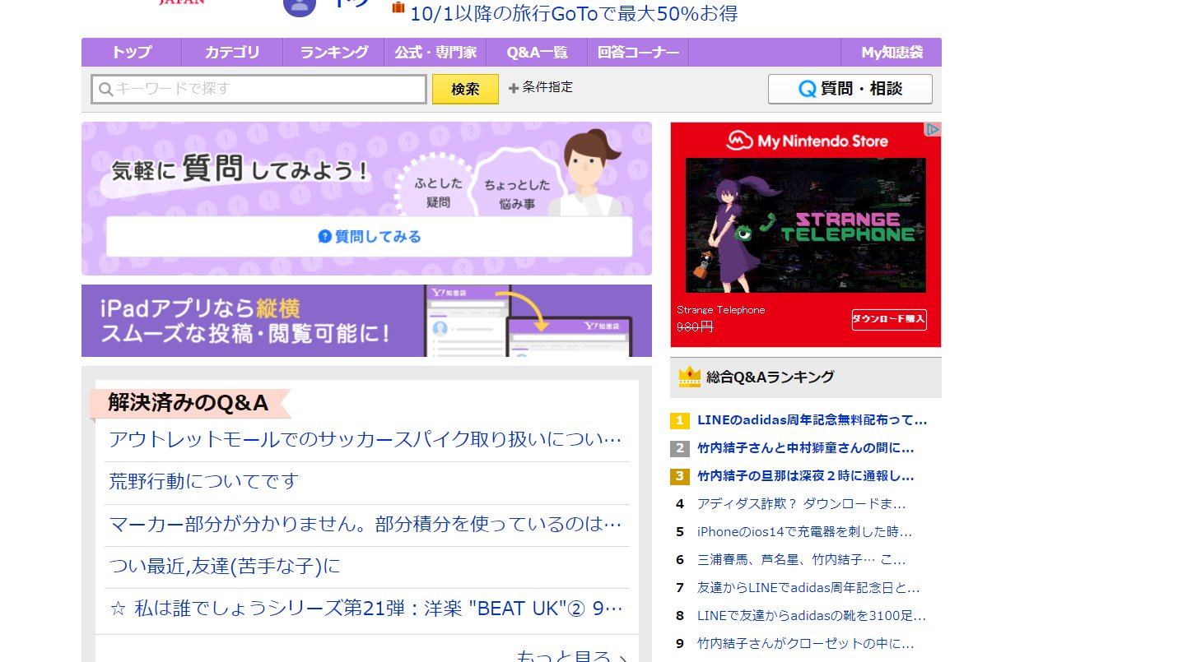
Task: Click the bronze number 3 rank badge
Action: pyautogui.click(x=679, y=476)
